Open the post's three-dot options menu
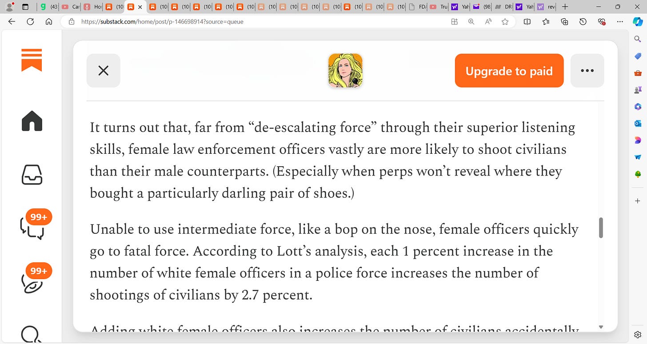Screen dimensions: 647x344 tap(587, 71)
